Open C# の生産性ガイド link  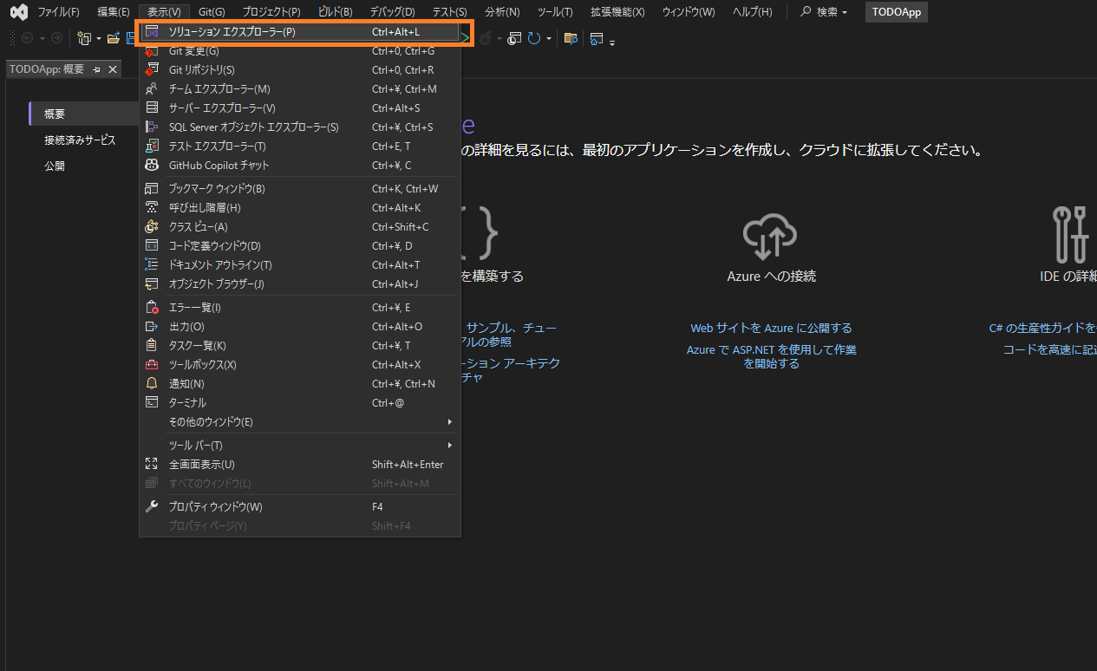tap(1042, 329)
